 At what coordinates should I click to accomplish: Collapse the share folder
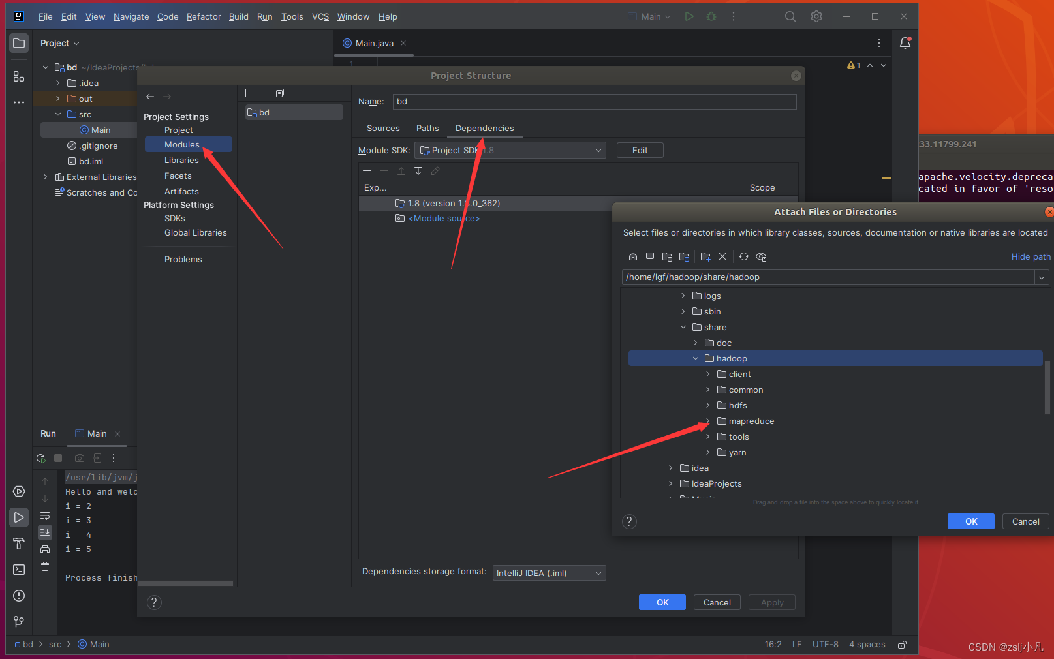pos(683,328)
